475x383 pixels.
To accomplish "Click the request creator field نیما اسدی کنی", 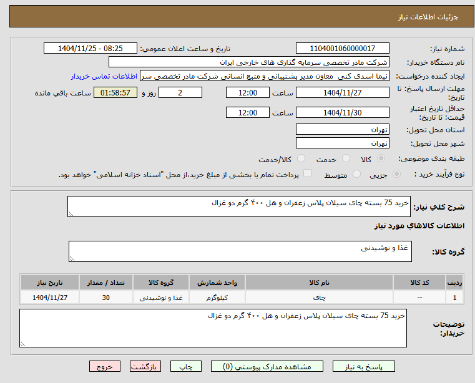I will 265,76.
